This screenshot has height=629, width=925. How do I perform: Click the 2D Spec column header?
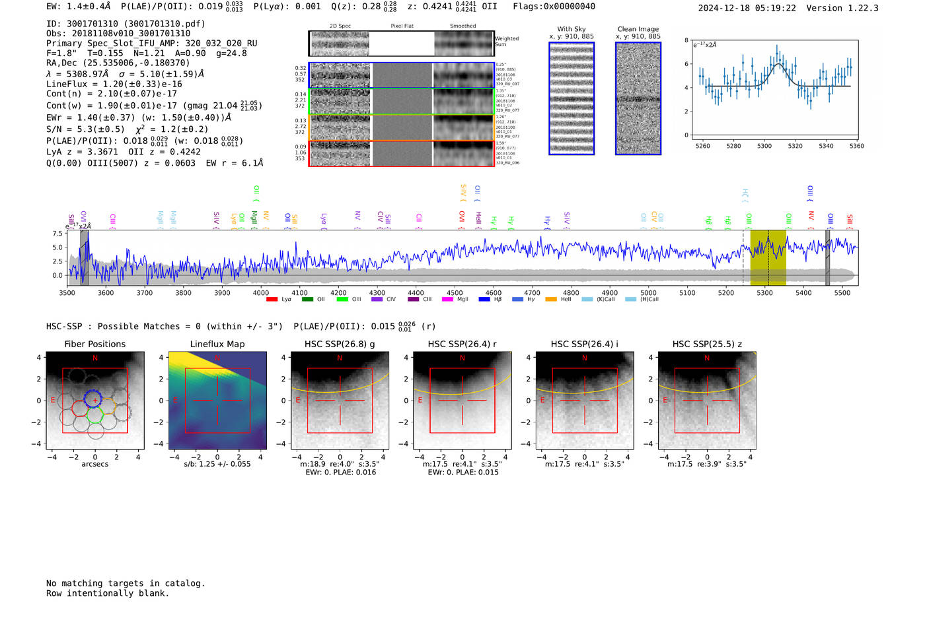340,26
